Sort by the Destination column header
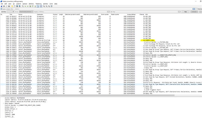The height and width of the screenshot is (118, 202). pyautogui.click(x=40, y=14)
